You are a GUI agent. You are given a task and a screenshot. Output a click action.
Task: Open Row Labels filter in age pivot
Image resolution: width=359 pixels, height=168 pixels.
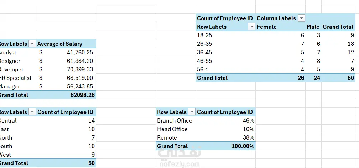pyautogui.click(x=251, y=27)
